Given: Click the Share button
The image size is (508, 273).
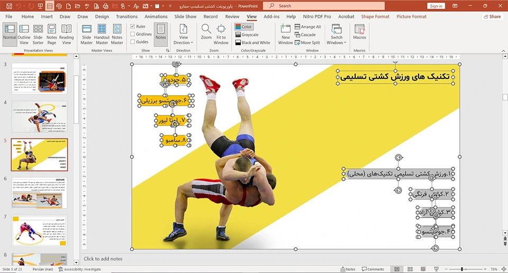Looking at the screenshot, I should [493, 16].
